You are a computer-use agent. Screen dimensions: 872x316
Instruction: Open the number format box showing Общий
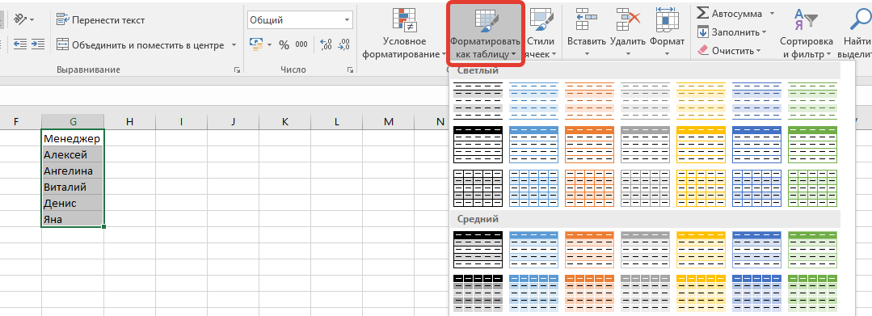300,20
